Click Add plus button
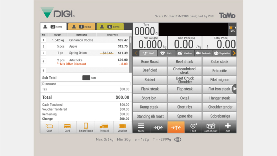 227,127
